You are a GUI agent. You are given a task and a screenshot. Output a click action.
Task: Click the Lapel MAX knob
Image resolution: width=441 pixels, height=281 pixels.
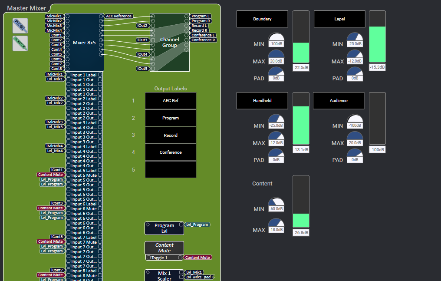354,55
